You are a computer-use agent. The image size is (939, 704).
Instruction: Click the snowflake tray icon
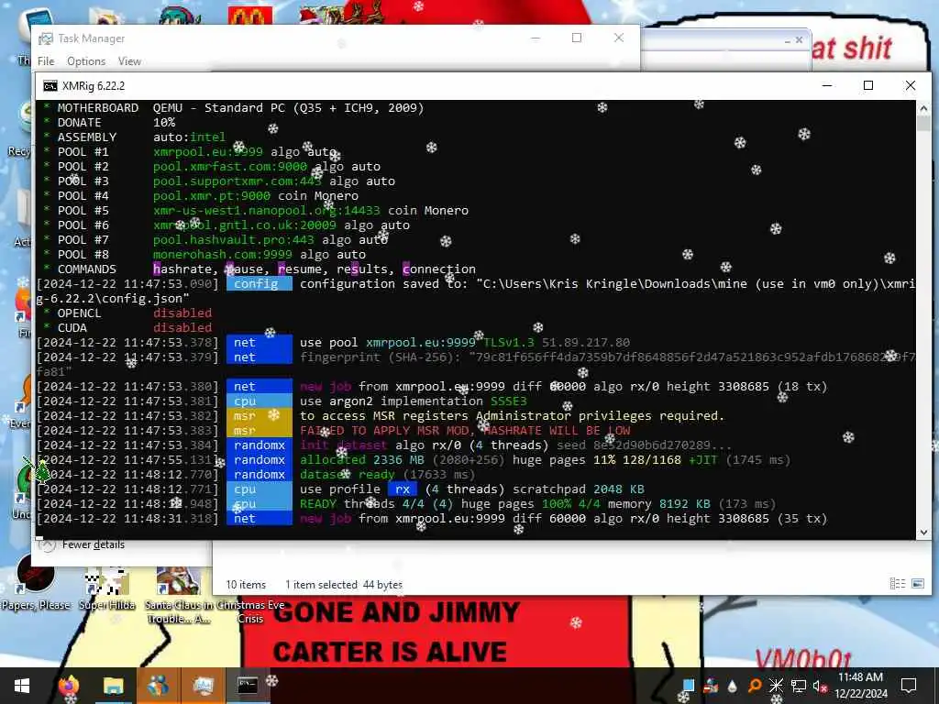tap(776, 686)
